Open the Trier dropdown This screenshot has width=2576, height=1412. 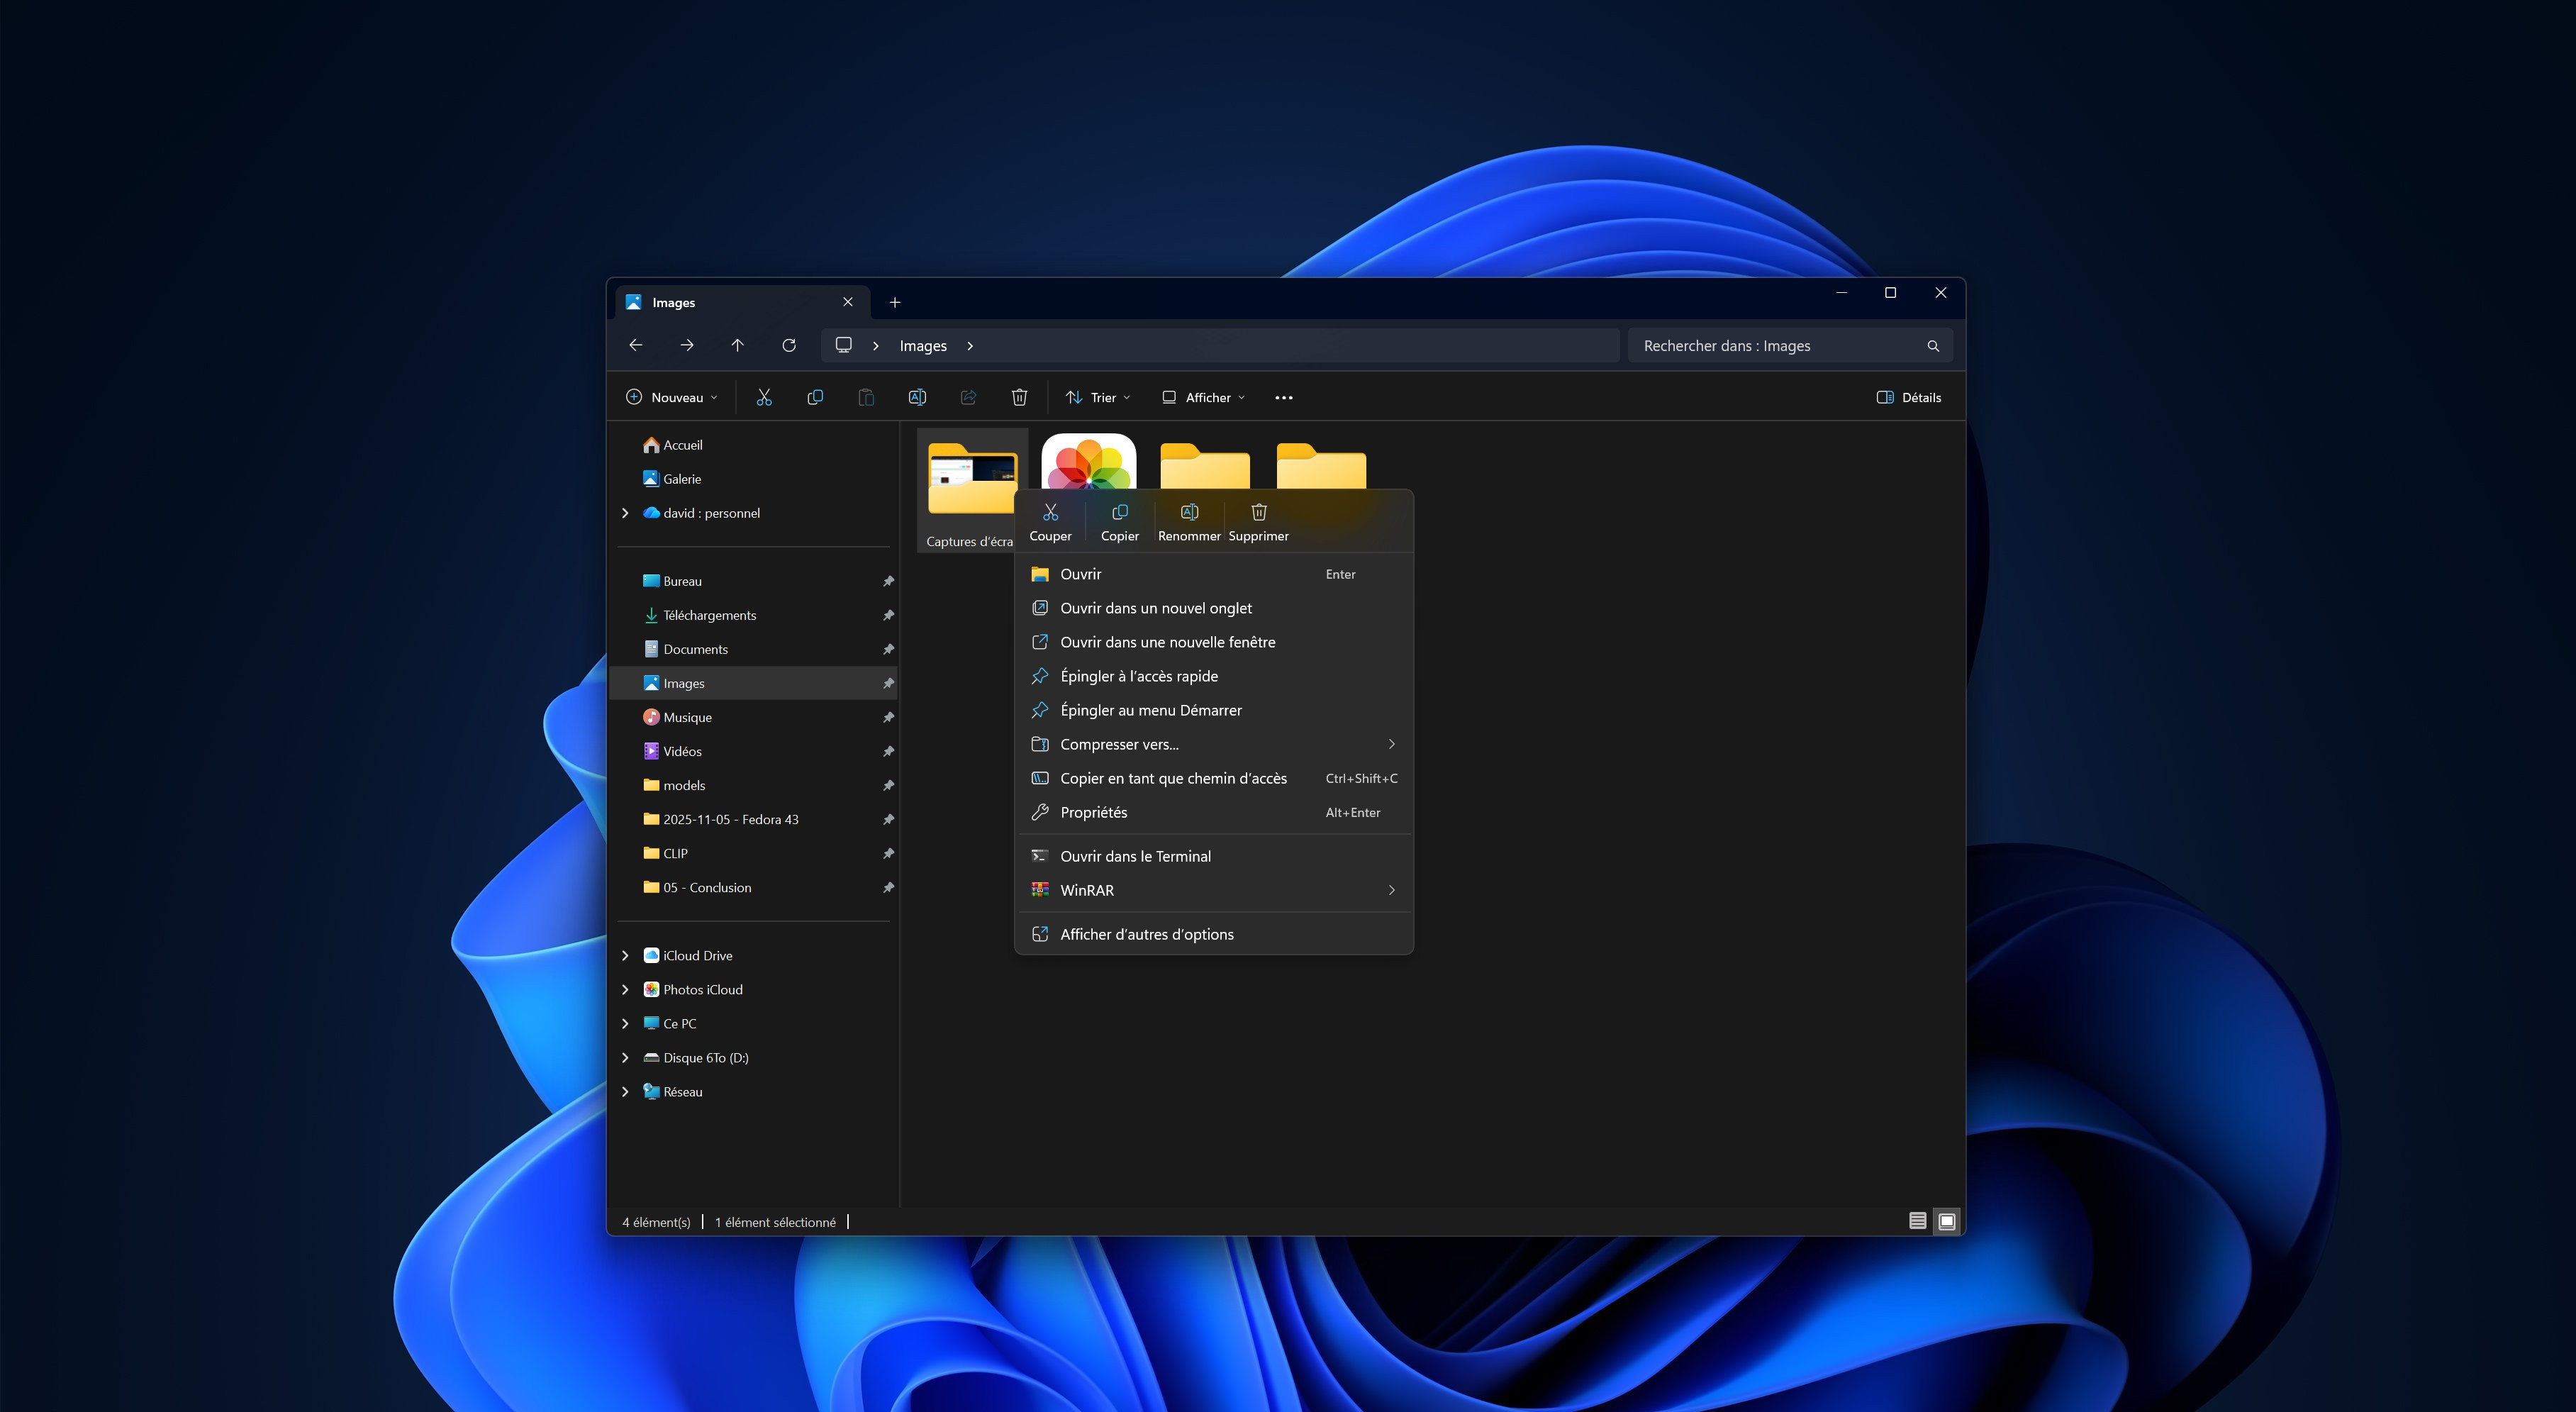tap(1098, 396)
